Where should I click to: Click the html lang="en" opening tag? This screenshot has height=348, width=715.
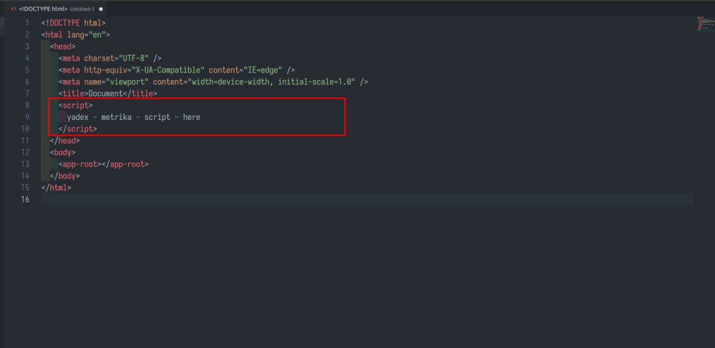point(75,35)
